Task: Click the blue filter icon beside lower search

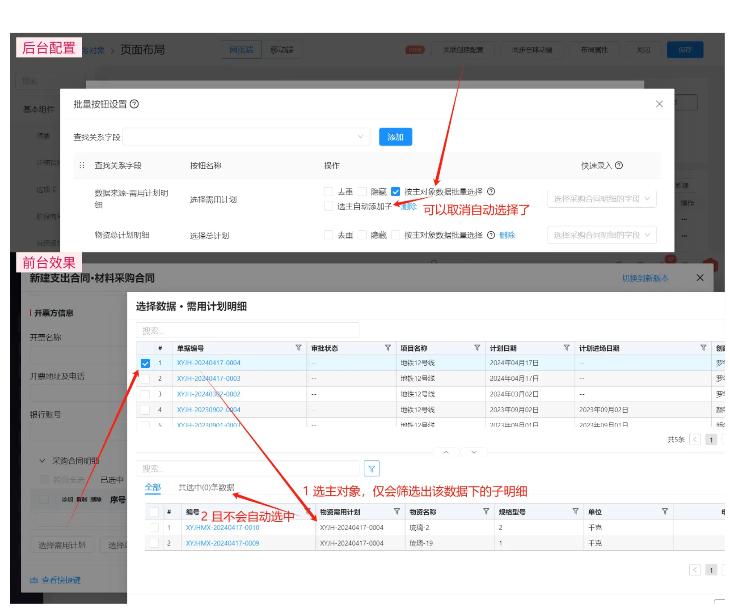Action: pyautogui.click(x=371, y=468)
